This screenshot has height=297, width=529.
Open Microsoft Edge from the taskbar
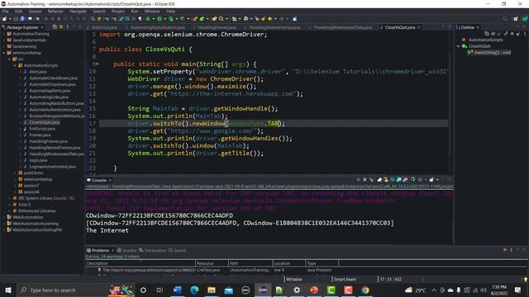coord(194,290)
